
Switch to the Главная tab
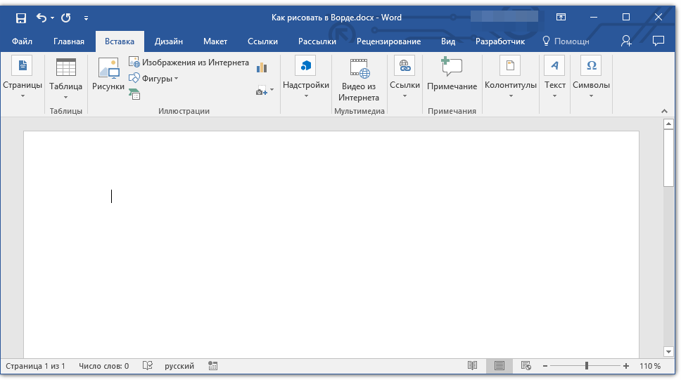[69, 41]
